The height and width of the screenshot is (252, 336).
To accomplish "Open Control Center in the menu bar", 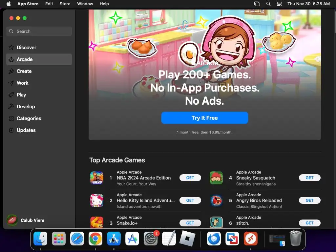I will click(x=279, y=4).
